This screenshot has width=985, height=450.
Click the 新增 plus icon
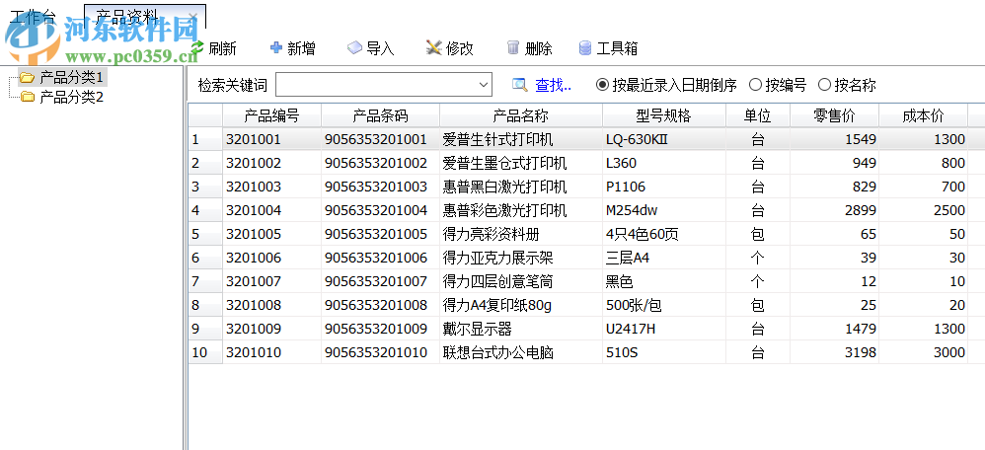pos(275,47)
